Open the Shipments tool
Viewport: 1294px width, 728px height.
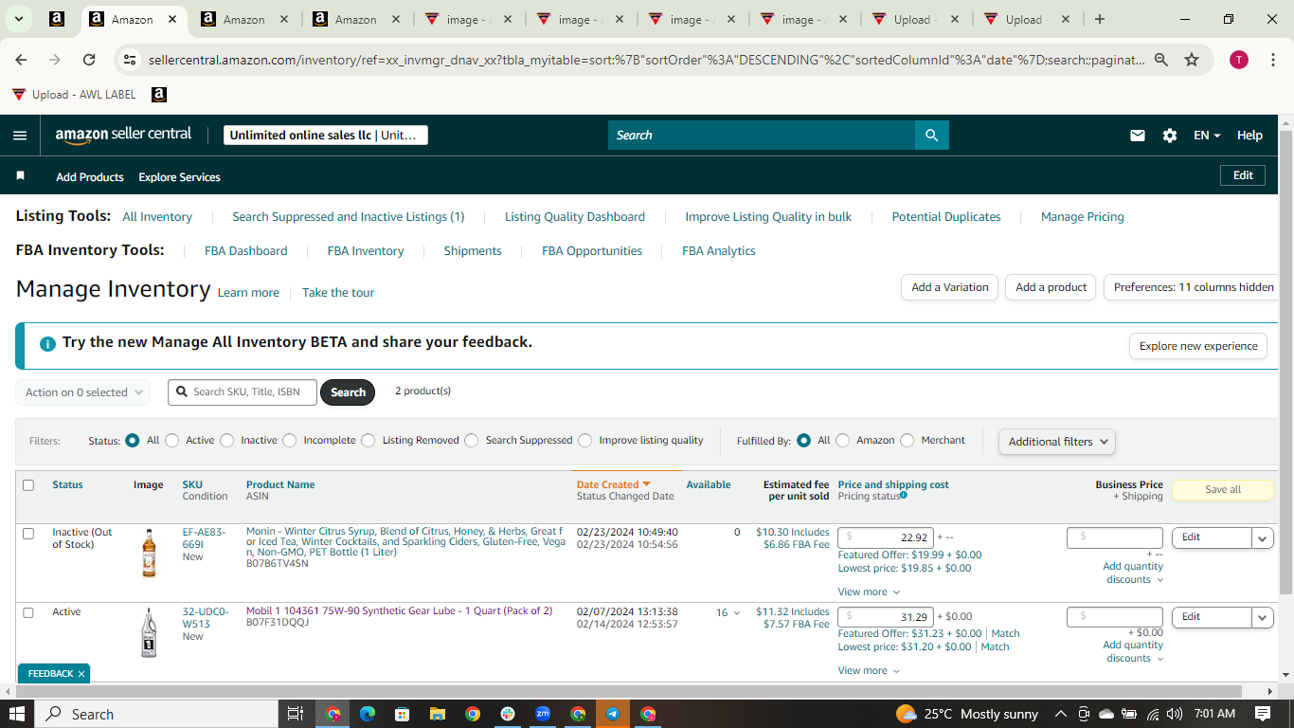coord(473,251)
